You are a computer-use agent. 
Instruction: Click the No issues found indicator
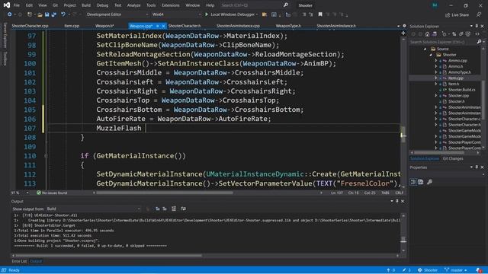[x=52, y=193]
